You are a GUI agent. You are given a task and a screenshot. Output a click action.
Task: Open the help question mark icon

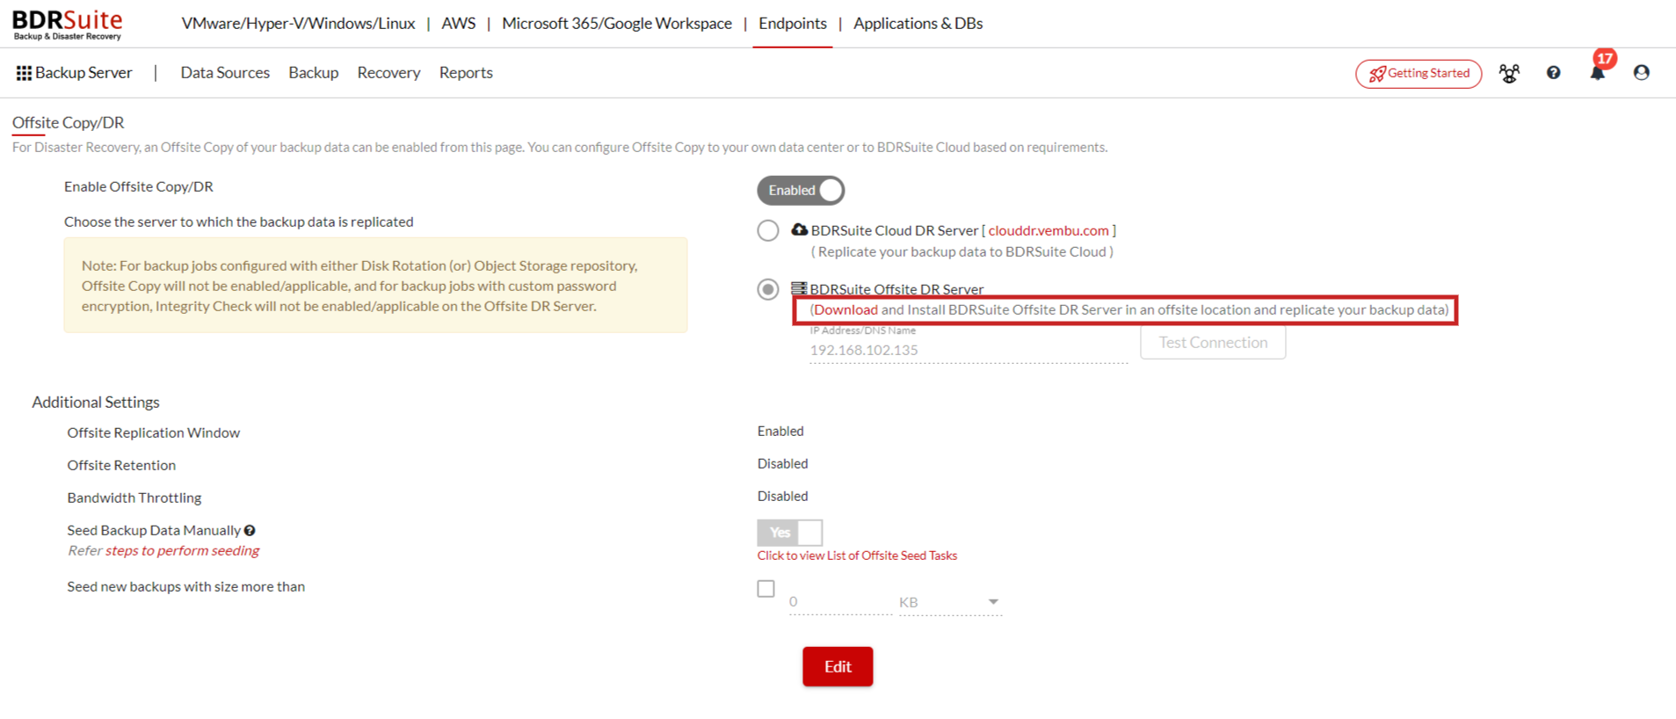point(1553,73)
